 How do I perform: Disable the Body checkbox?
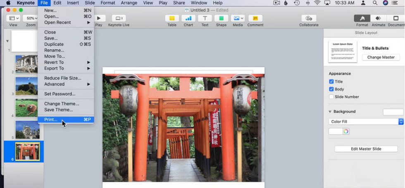[x=331, y=89]
